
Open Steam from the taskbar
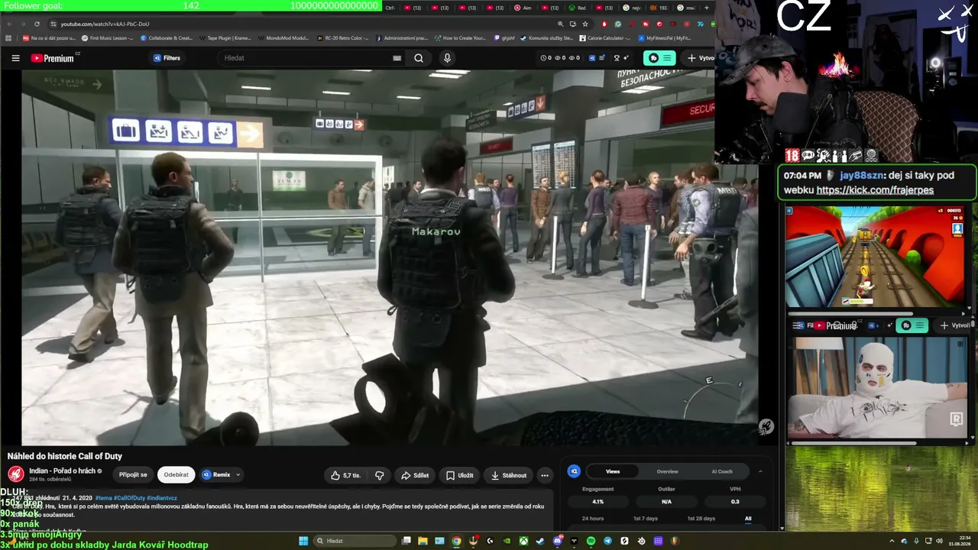pyautogui.click(x=540, y=541)
